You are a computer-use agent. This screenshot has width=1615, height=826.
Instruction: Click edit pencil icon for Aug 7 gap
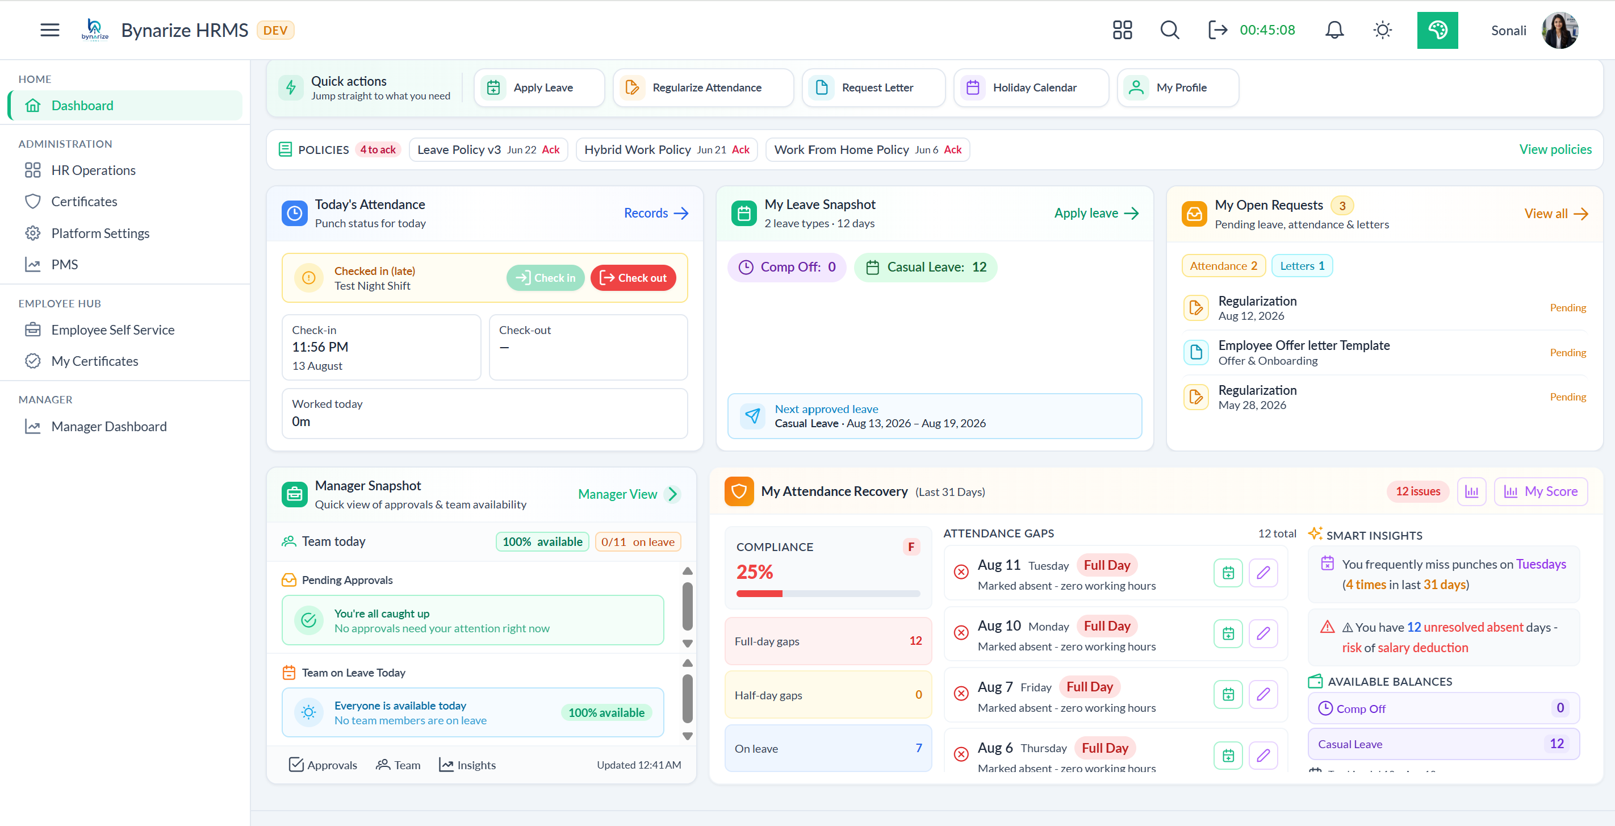(1263, 694)
